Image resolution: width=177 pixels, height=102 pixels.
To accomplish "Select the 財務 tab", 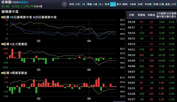I will click(140, 4).
